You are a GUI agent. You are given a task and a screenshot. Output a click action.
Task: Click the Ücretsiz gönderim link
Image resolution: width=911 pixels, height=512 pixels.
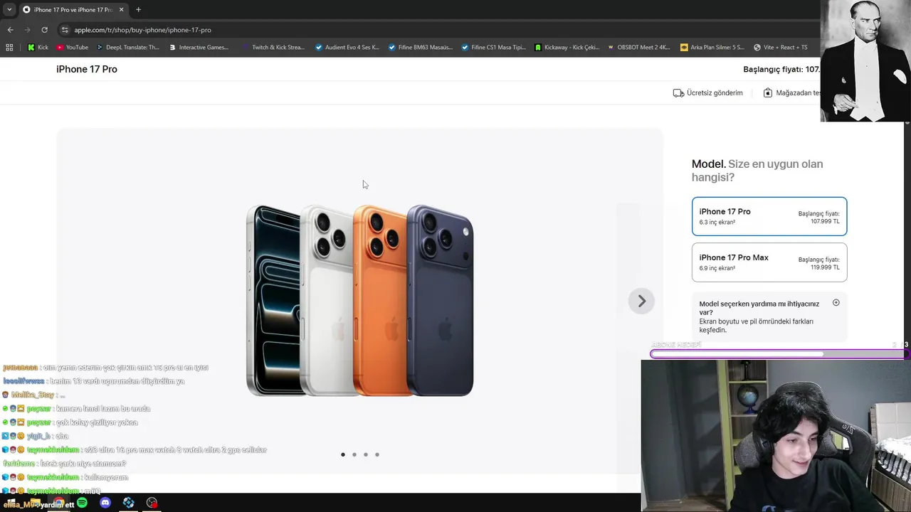[x=715, y=93]
